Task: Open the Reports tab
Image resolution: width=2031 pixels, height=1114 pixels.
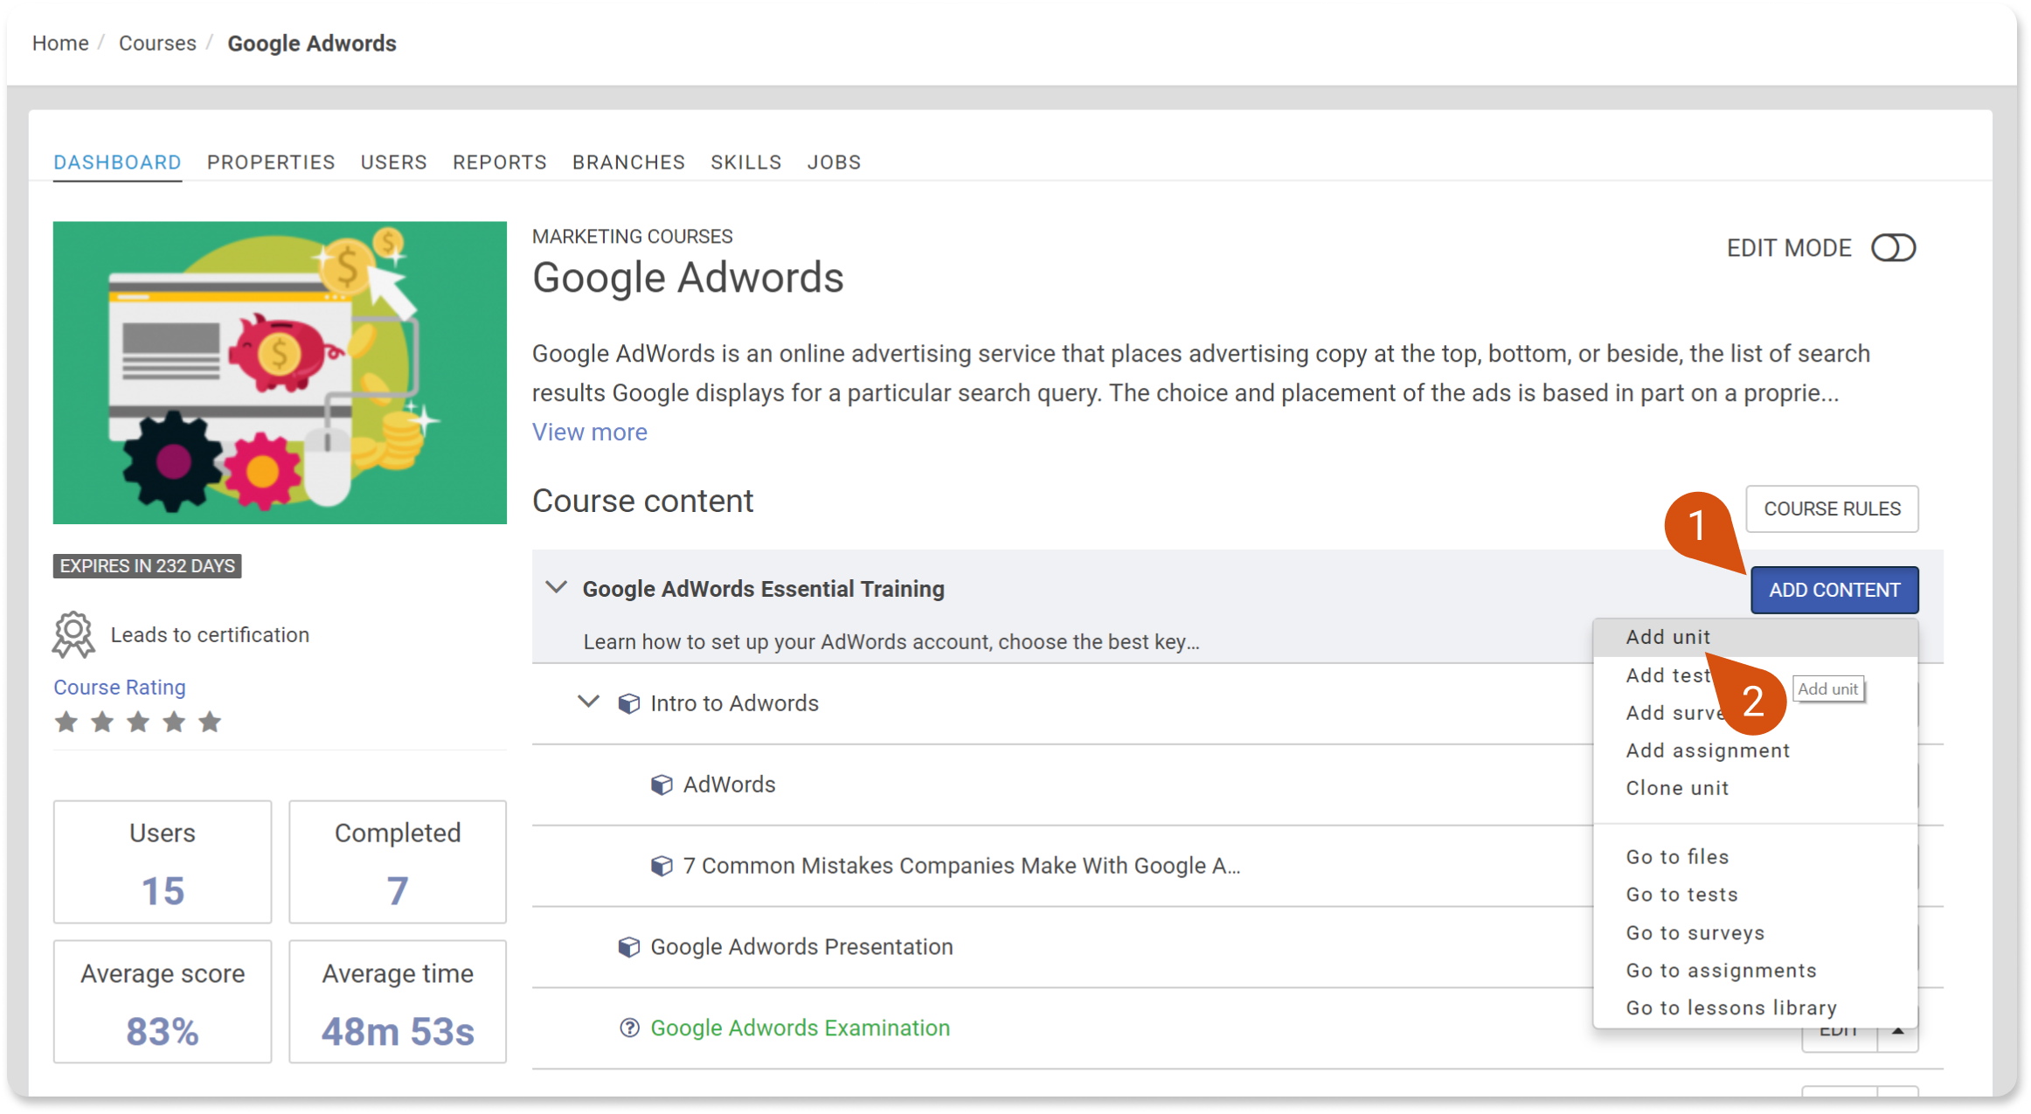Action: pyautogui.click(x=500, y=163)
